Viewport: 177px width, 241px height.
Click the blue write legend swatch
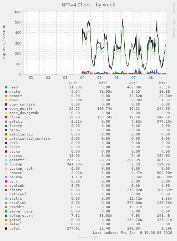[x=6, y=92]
